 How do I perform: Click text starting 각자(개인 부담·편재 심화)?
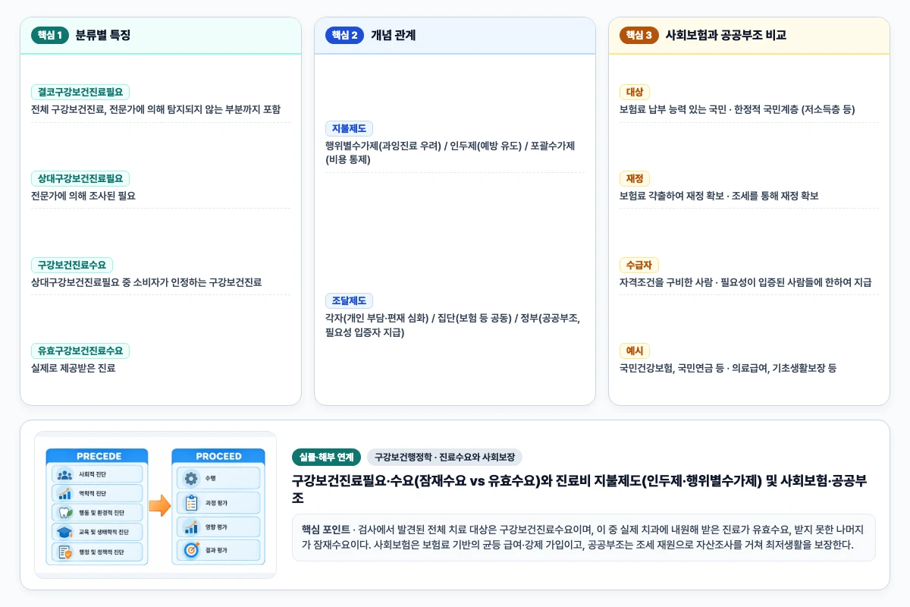(x=453, y=325)
